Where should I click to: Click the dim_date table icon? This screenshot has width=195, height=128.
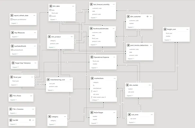(51, 6)
